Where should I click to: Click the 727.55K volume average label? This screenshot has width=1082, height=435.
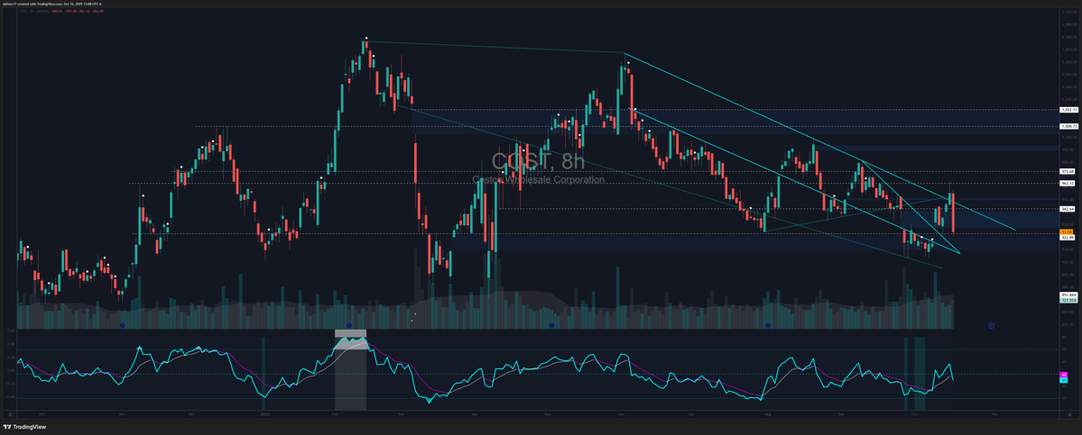pyautogui.click(x=1068, y=300)
